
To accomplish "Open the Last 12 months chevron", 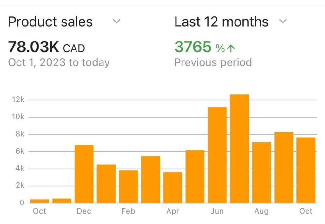I will [282, 22].
